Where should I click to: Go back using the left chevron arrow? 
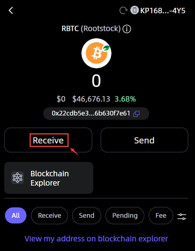11,11
